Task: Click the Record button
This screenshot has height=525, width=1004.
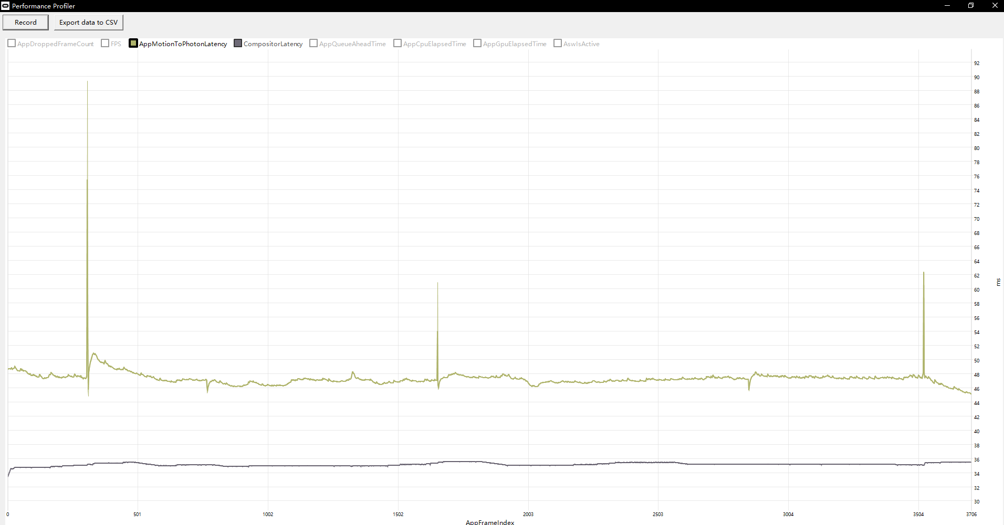Action: pos(26,23)
